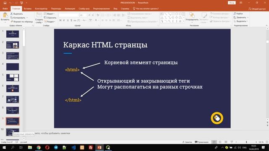Open the numbered list button

(108, 15)
